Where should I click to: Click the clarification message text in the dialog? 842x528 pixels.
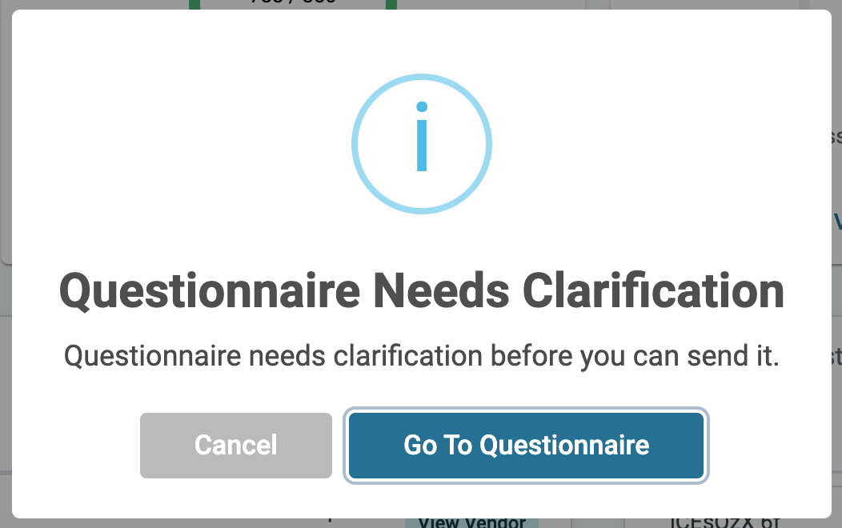[x=422, y=356]
